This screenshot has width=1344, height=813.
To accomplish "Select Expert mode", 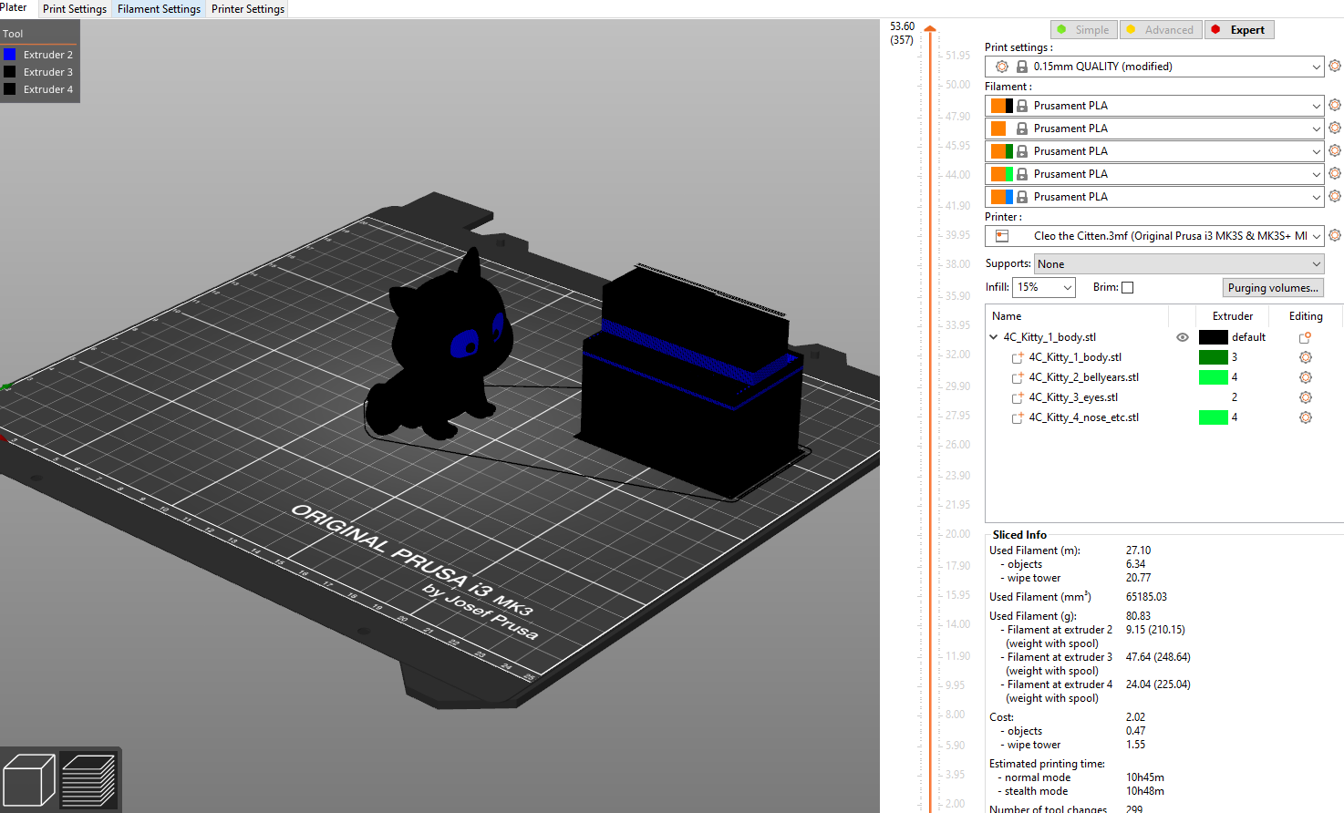I will [1239, 30].
